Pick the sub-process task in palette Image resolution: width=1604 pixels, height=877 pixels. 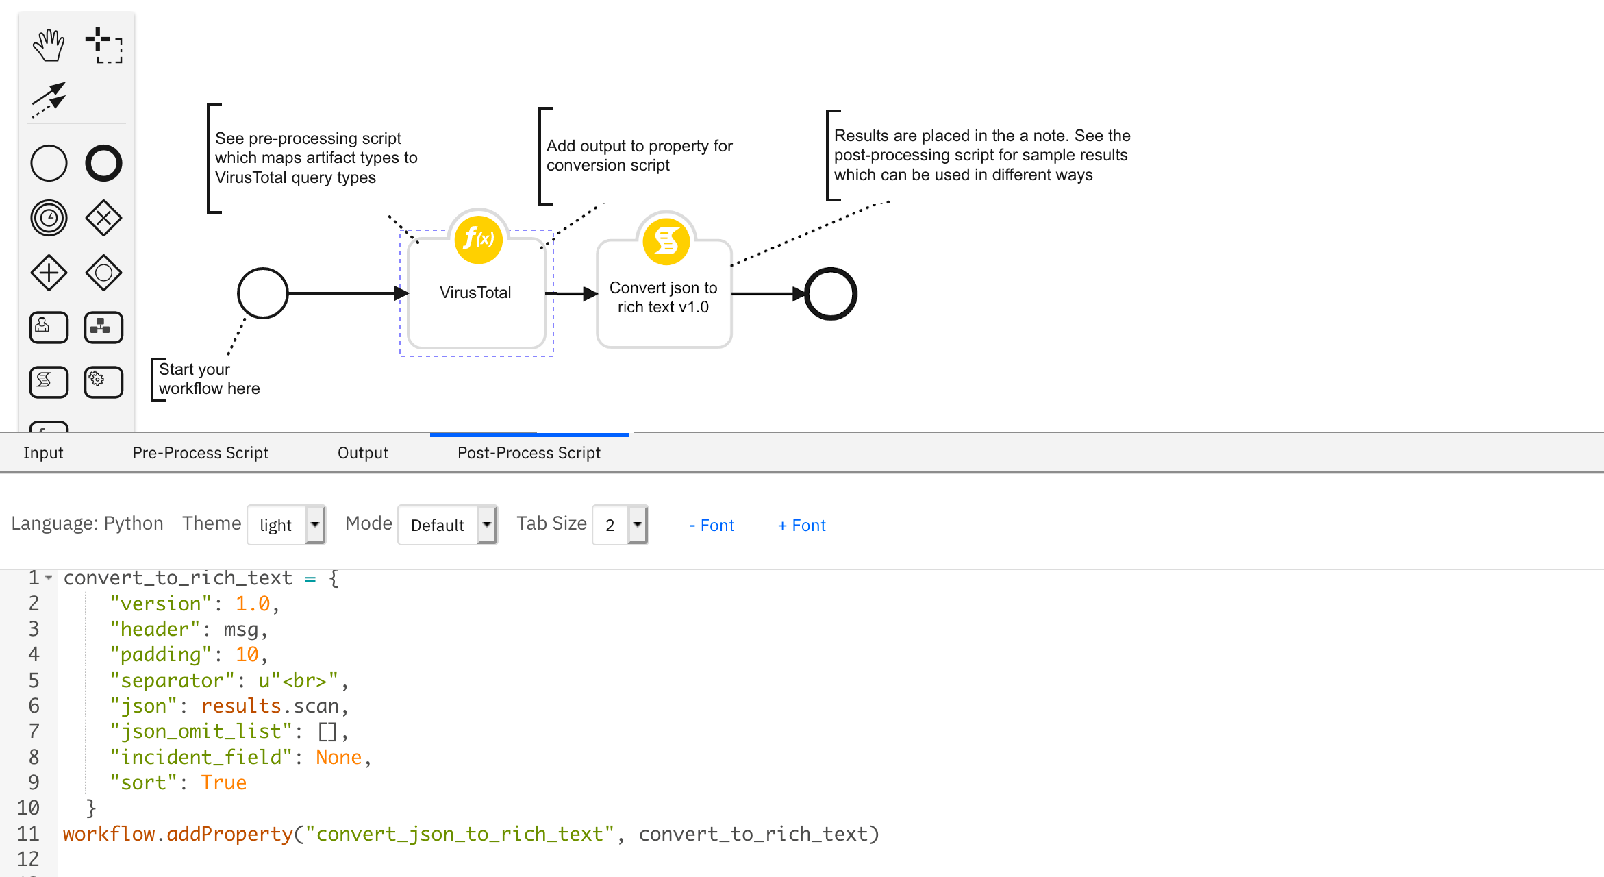[x=103, y=328]
